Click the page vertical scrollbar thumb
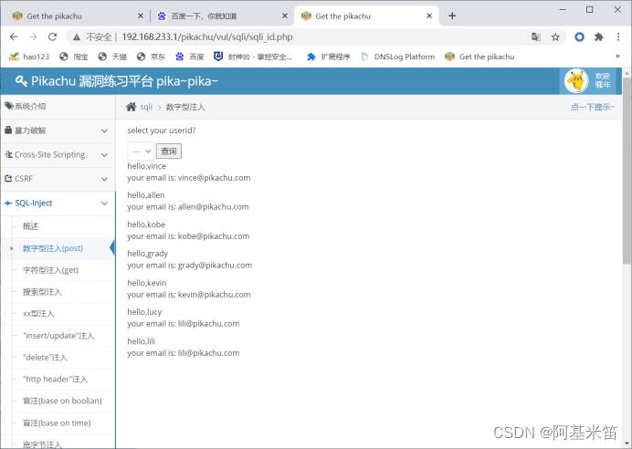The image size is (632, 449). click(627, 169)
